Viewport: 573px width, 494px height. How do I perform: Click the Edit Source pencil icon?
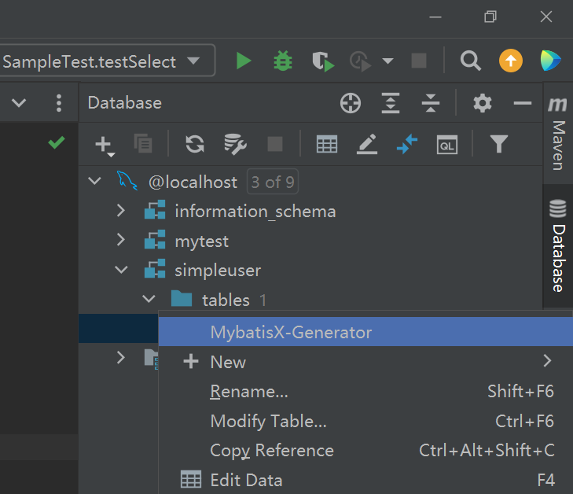click(367, 144)
